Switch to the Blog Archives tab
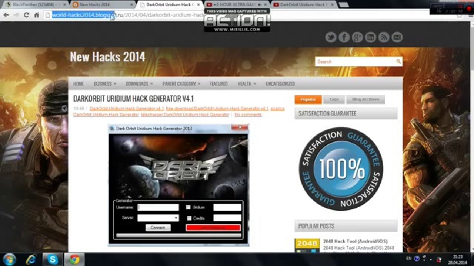 click(x=365, y=99)
